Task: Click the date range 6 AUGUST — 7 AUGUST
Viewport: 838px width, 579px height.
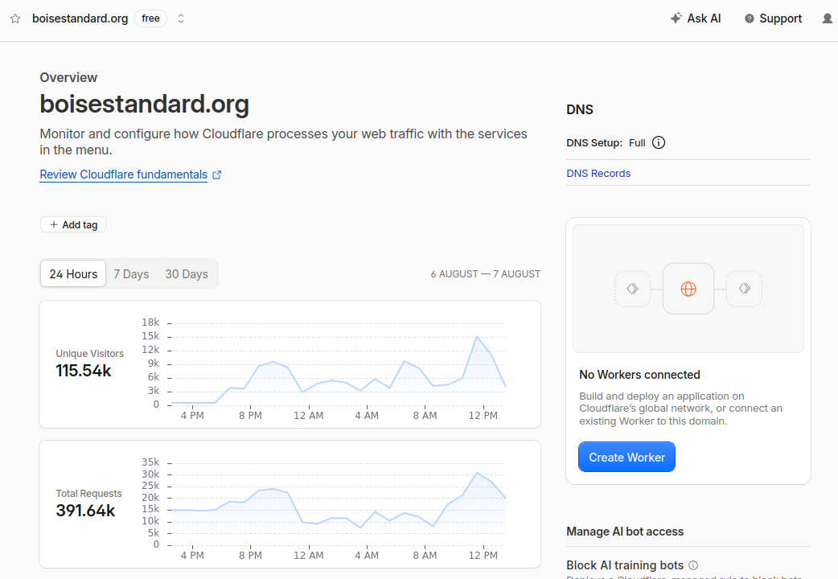Action: click(x=485, y=273)
